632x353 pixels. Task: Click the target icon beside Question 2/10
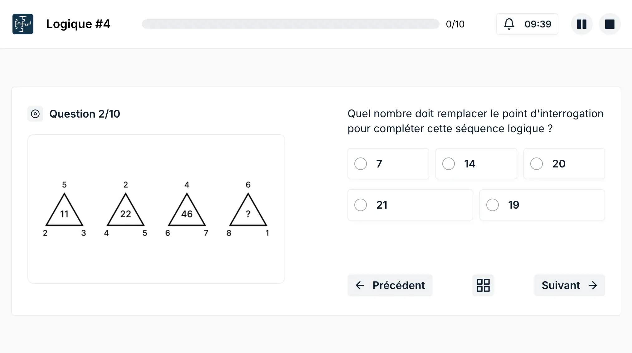coord(35,114)
